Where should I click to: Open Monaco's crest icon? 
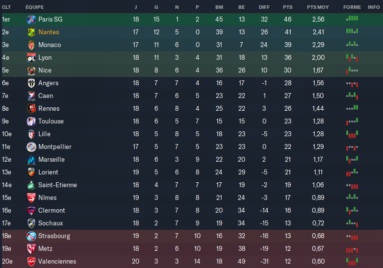pos(31,45)
